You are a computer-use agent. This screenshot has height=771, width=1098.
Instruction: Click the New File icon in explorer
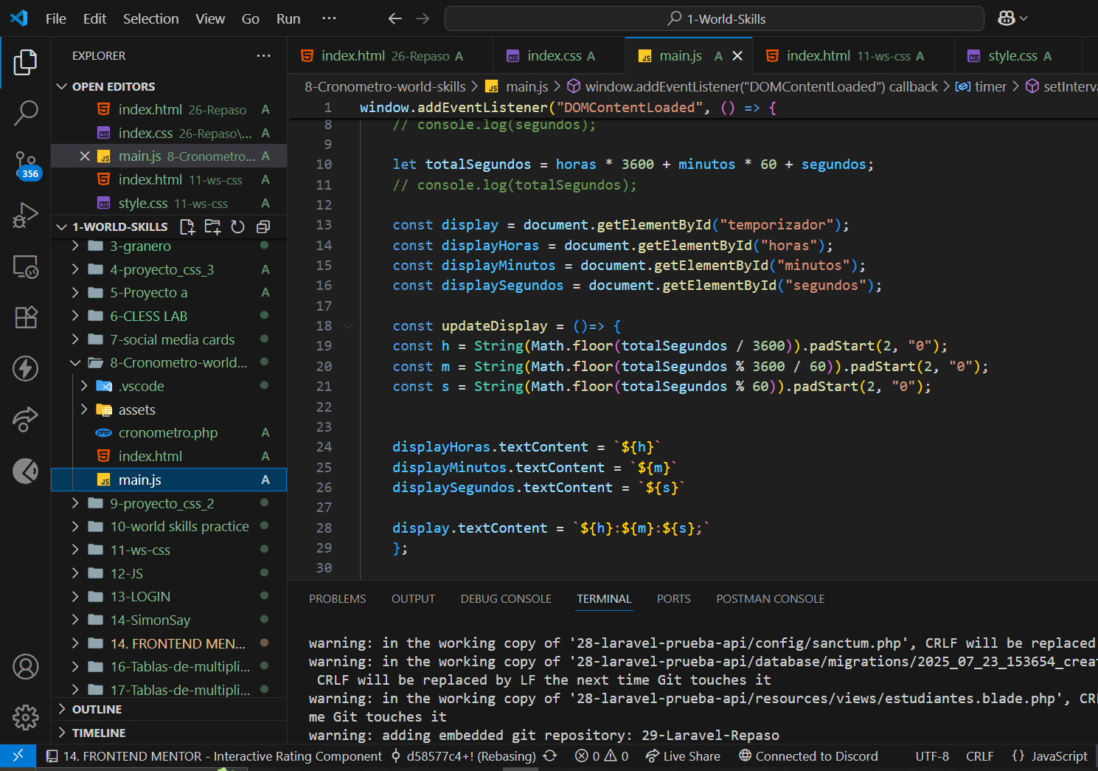[187, 227]
